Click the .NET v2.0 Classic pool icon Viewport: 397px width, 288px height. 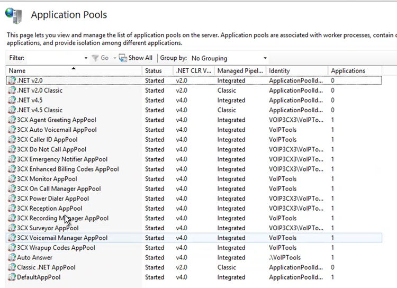(x=12, y=91)
